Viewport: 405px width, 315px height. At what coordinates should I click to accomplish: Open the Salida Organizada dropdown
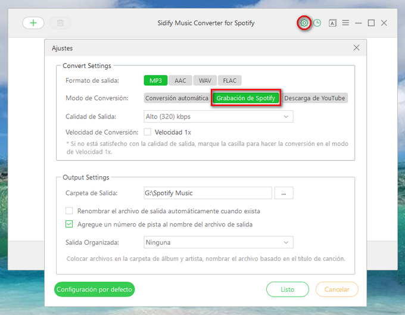(x=219, y=242)
